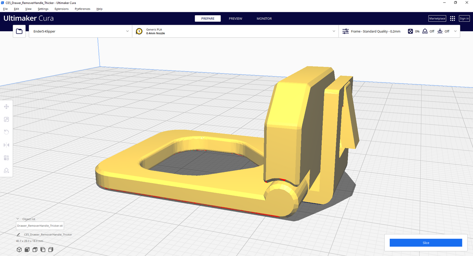Open the View menu
The width and height of the screenshot is (473, 256).
(x=28, y=9)
